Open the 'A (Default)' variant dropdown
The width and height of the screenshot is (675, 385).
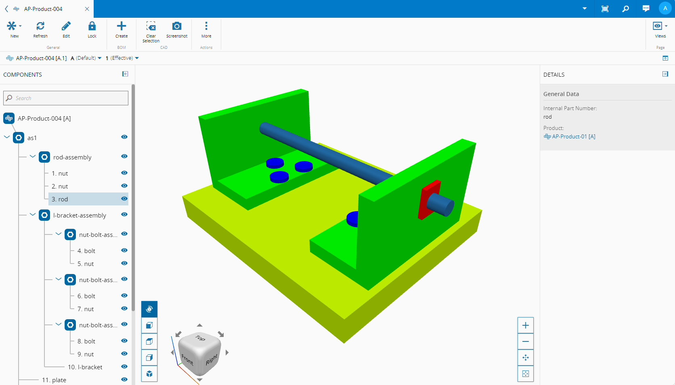point(86,58)
